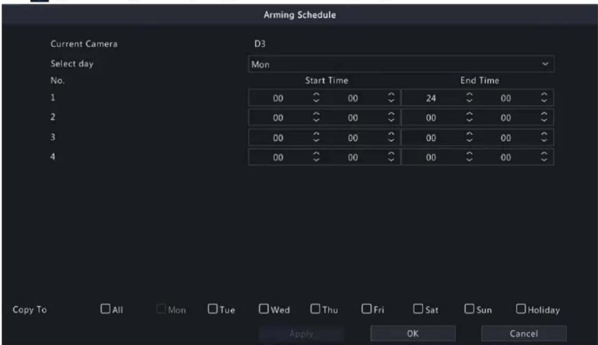This screenshot has width=598, height=345.
Task: Click row 3 start hour value field
Action: [x=278, y=138]
